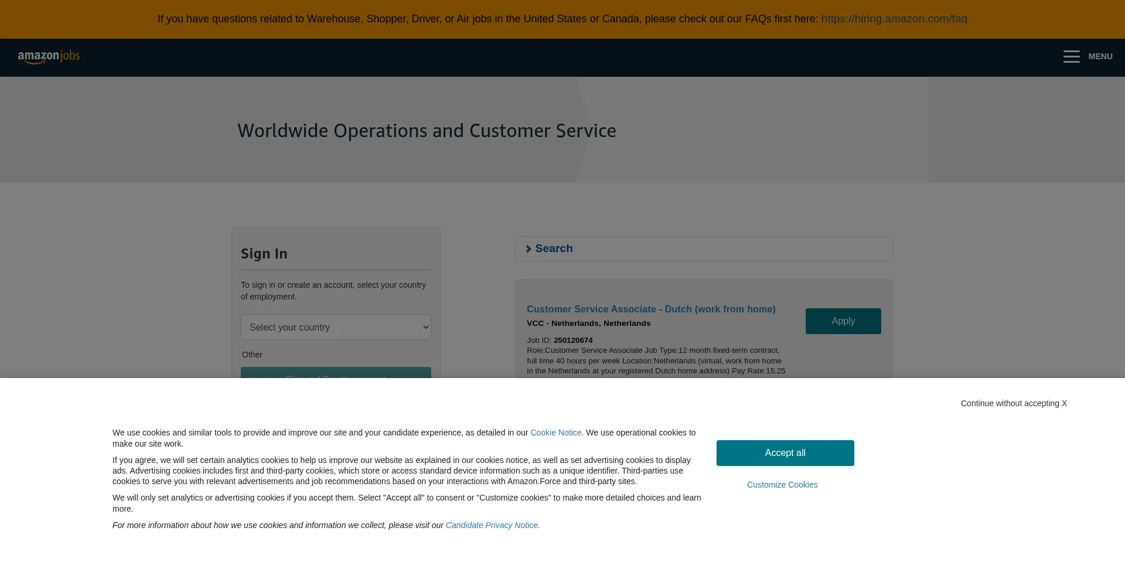Click the Amazon Jobs logo

(49, 57)
